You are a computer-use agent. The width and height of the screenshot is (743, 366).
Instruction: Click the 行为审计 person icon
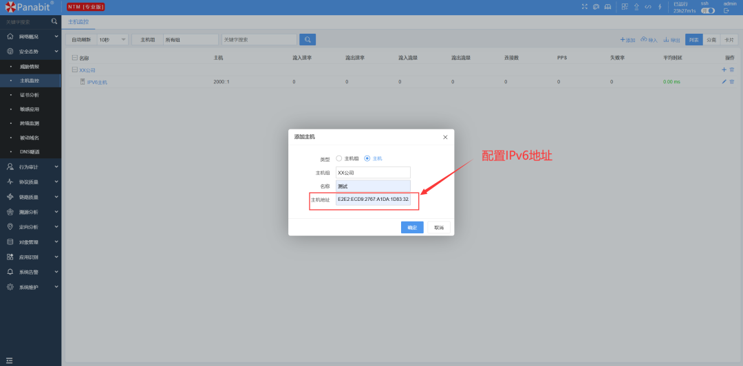(10, 167)
